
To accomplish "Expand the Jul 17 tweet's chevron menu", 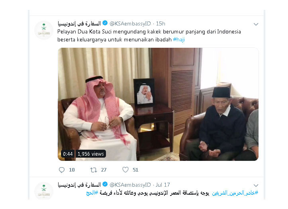I will [256, 186].
